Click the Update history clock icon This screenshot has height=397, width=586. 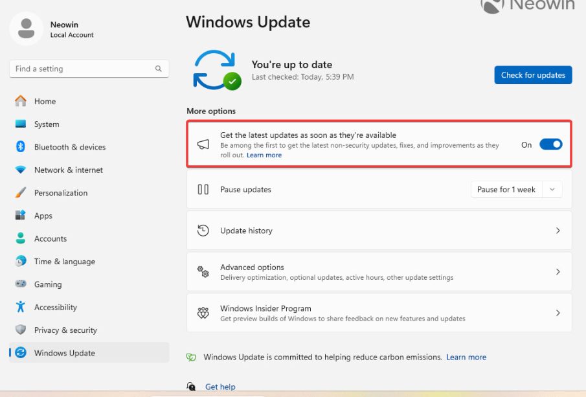click(x=203, y=231)
